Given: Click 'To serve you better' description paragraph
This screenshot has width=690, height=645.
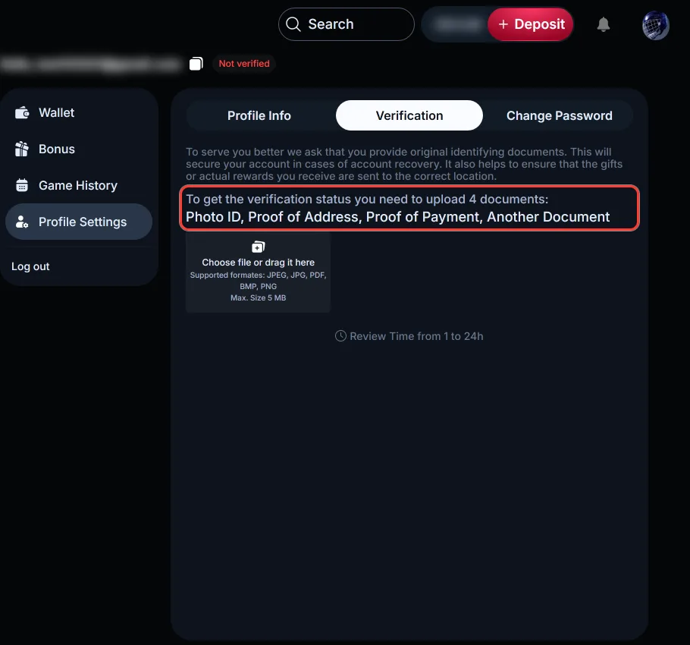Looking at the screenshot, I should (x=404, y=164).
